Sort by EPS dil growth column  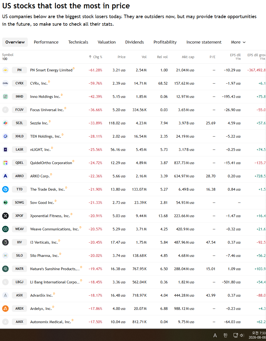[x=256, y=57]
